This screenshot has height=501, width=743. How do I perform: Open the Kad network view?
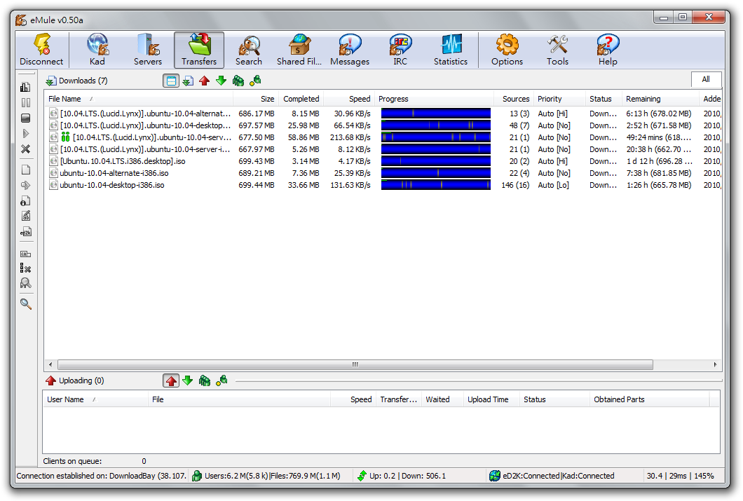[x=97, y=49]
